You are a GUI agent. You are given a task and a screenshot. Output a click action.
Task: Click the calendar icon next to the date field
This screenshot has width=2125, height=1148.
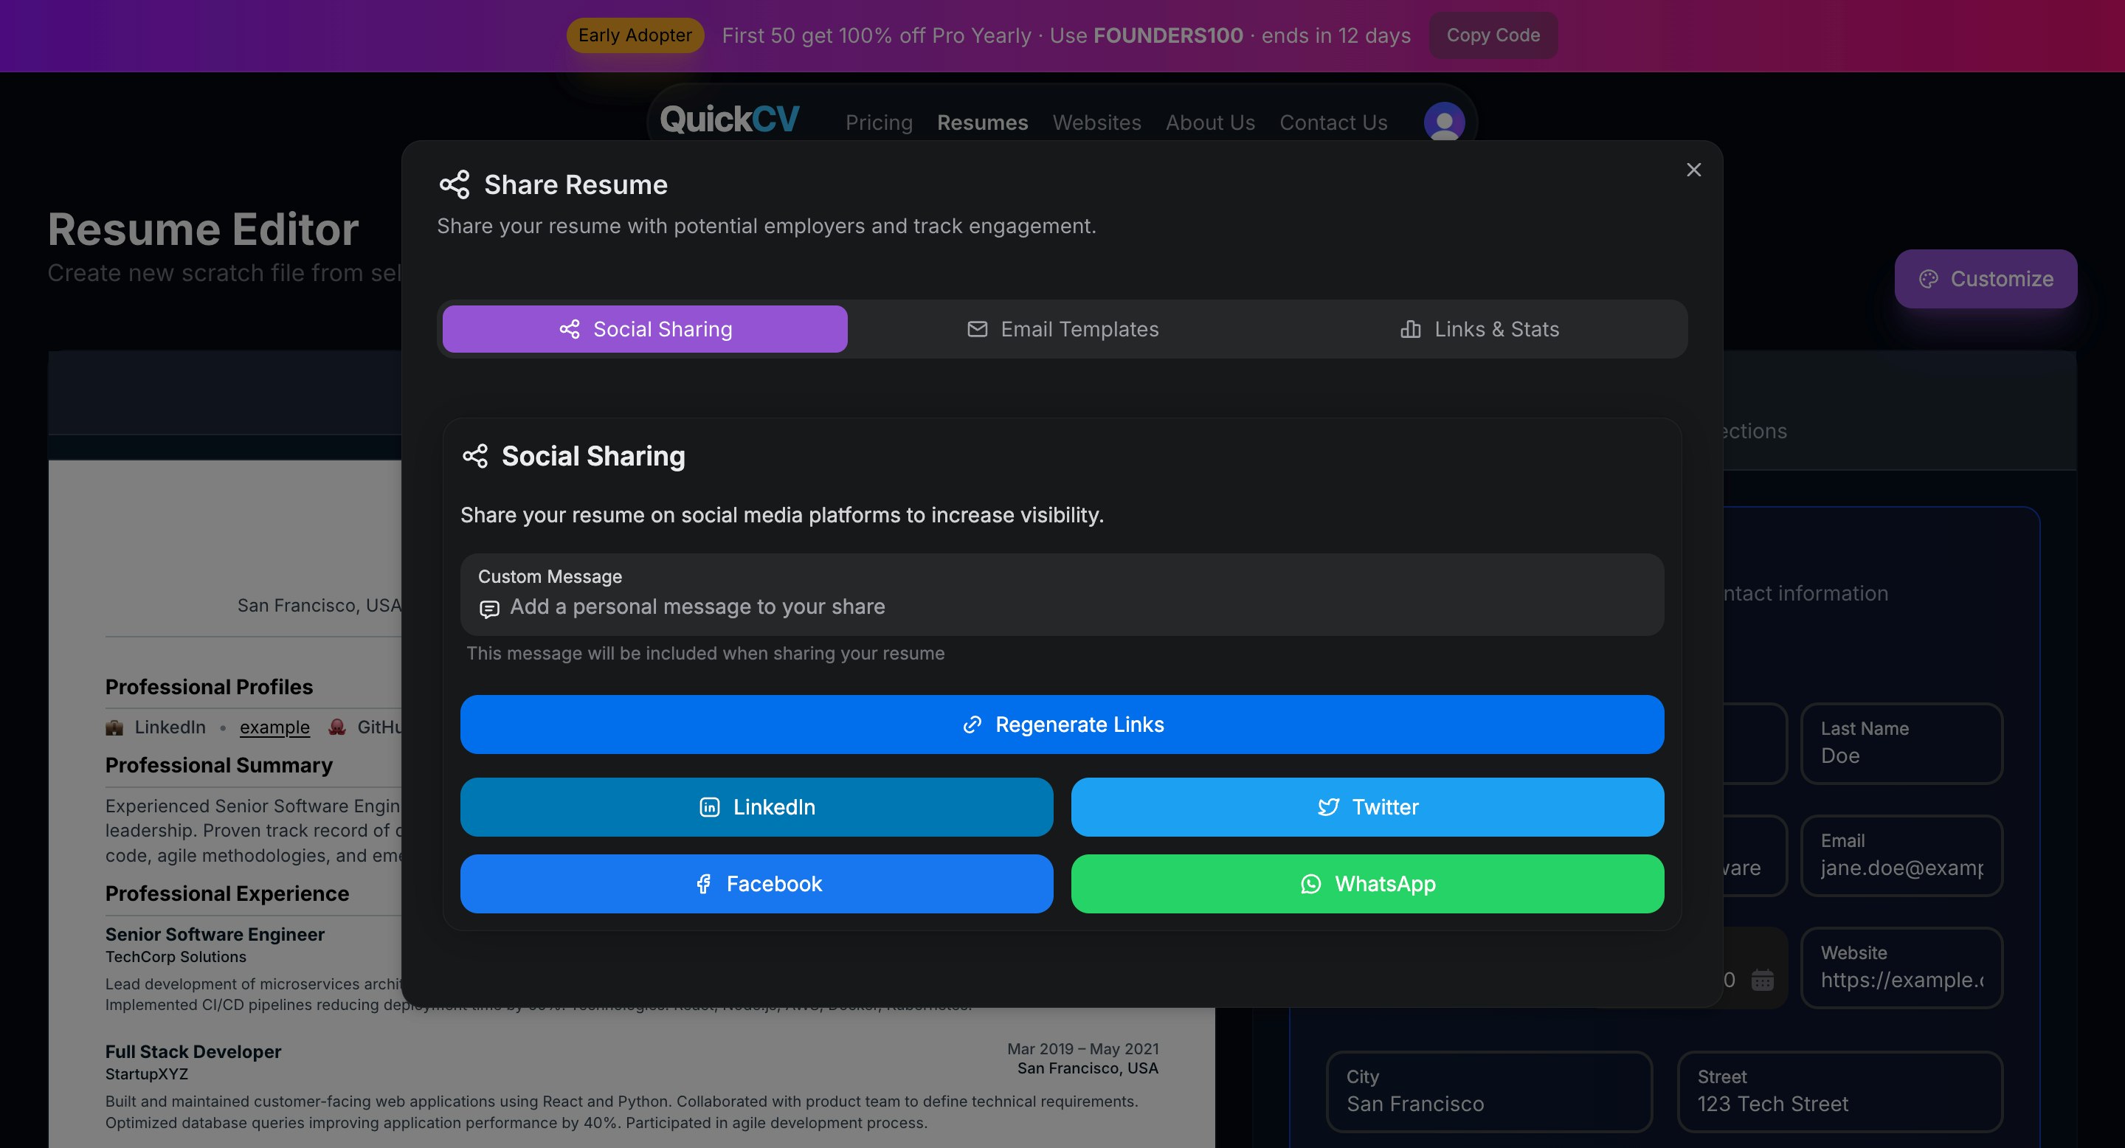1762,979
